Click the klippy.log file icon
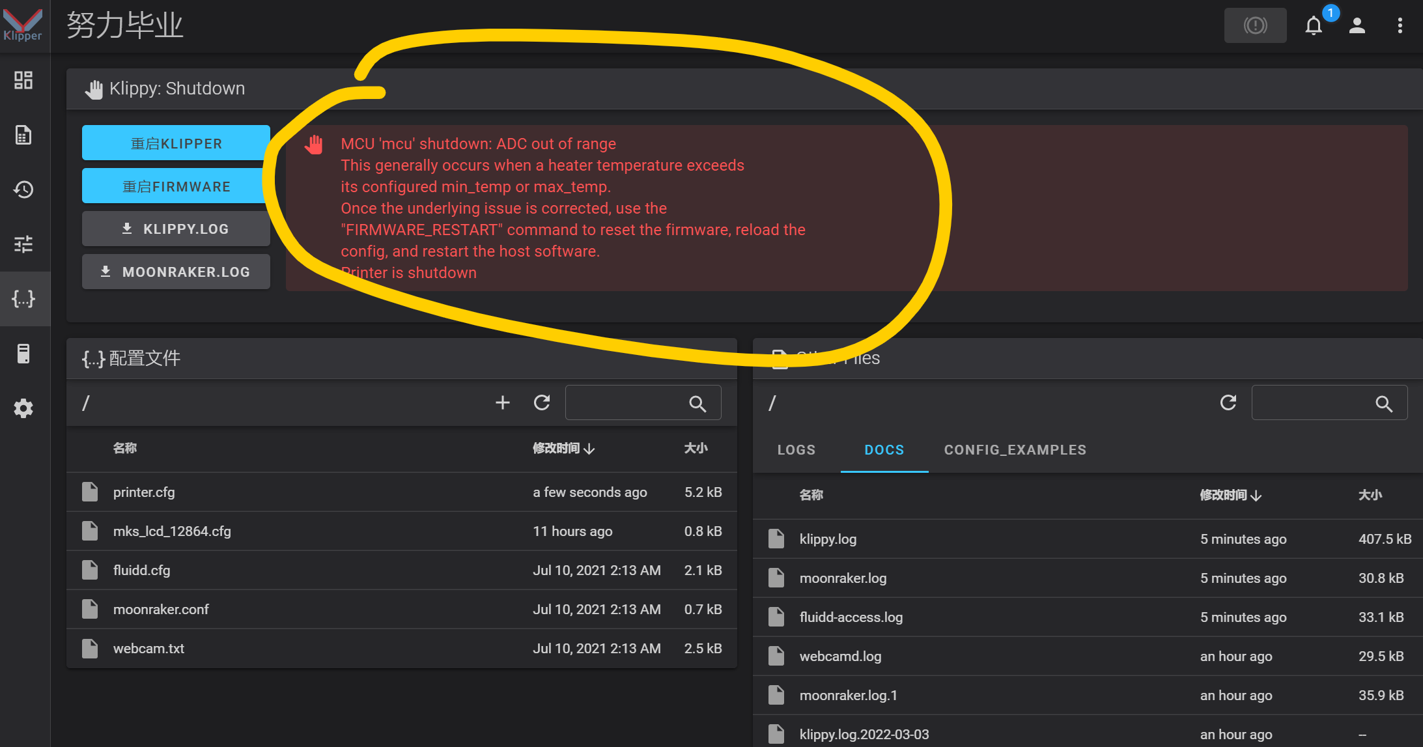This screenshot has width=1423, height=747. 776,539
